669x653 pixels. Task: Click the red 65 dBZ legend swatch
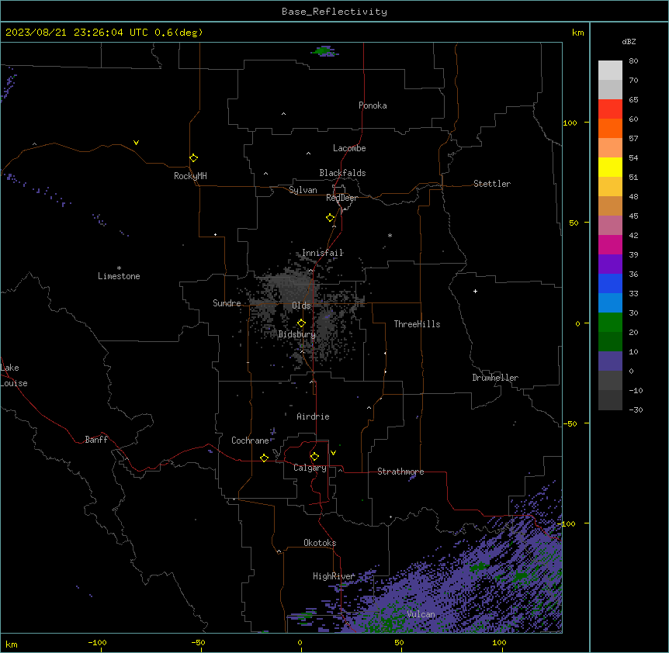(x=610, y=109)
